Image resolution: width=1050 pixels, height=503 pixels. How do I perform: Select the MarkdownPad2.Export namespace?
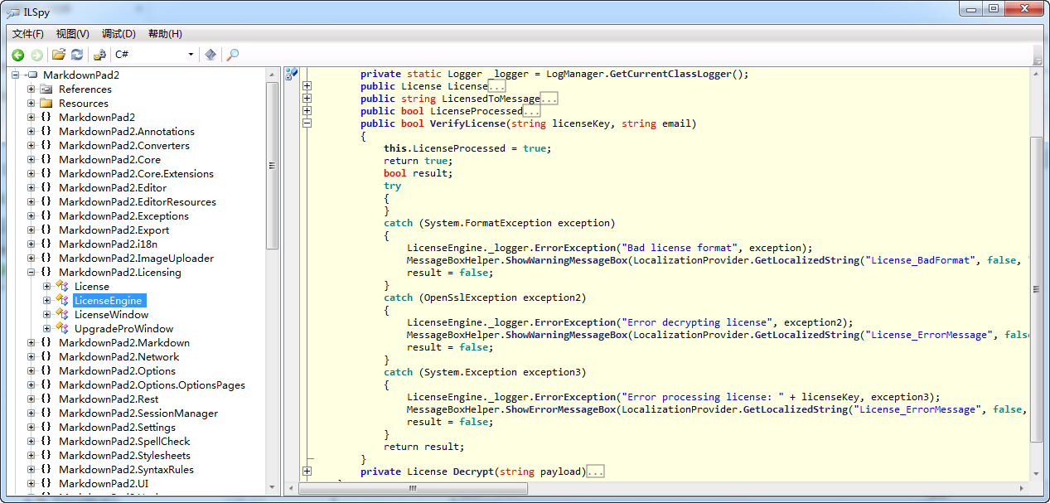(114, 230)
